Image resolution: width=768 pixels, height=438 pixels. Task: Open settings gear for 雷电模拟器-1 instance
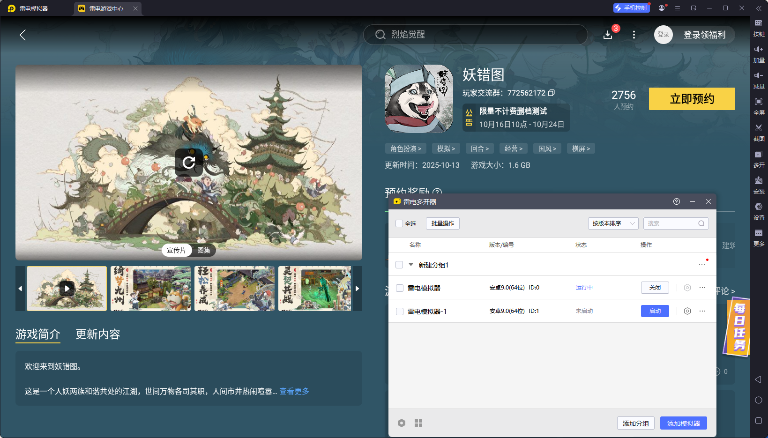point(687,311)
